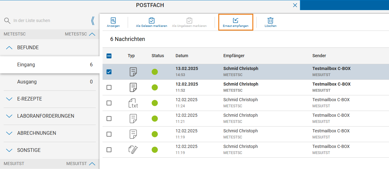The image size is (389, 169).
Task: Click green status dot of 11:21 message
Action: click(155, 119)
